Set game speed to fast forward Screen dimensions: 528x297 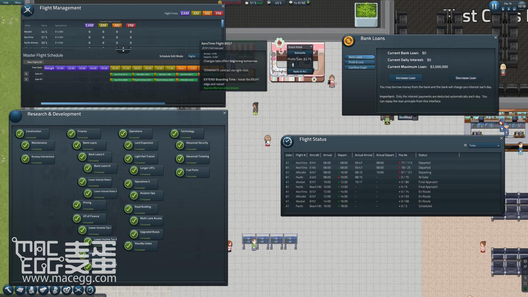click(x=509, y=9)
